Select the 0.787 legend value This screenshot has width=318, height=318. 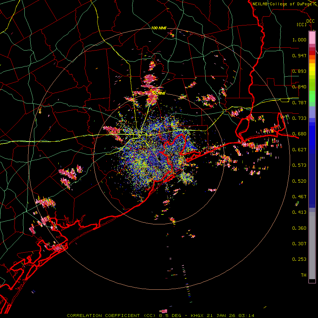click(x=299, y=102)
